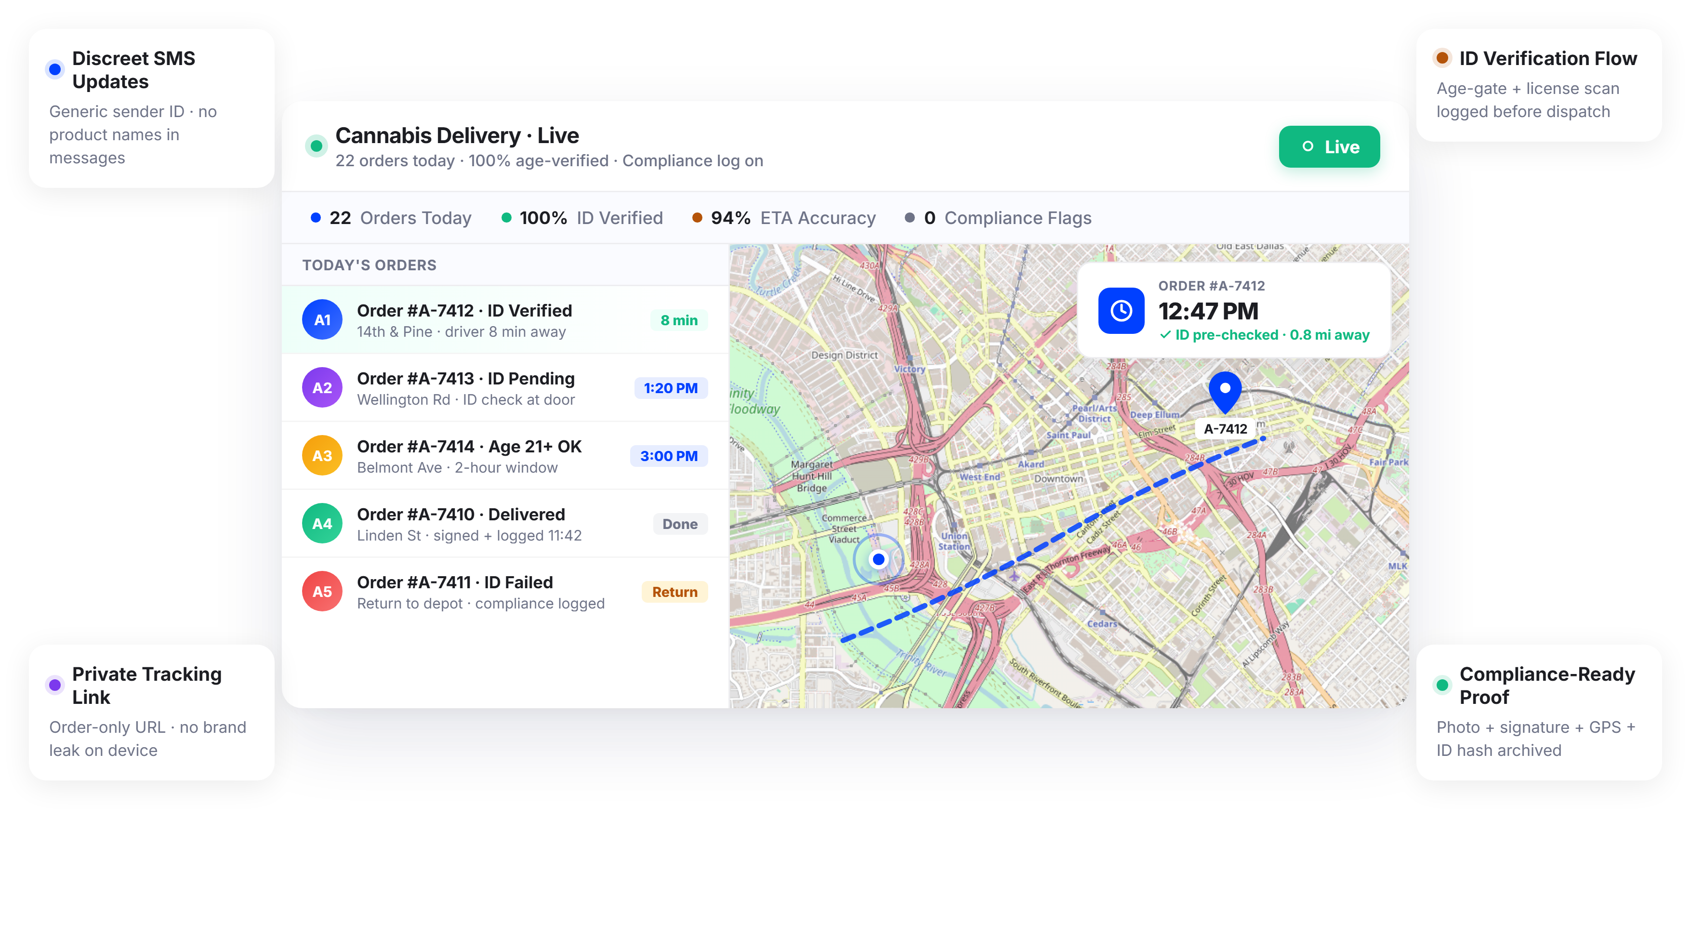1691x925 pixels.
Task: Click the 94% ETA Accuracy stat
Action: [x=784, y=218]
